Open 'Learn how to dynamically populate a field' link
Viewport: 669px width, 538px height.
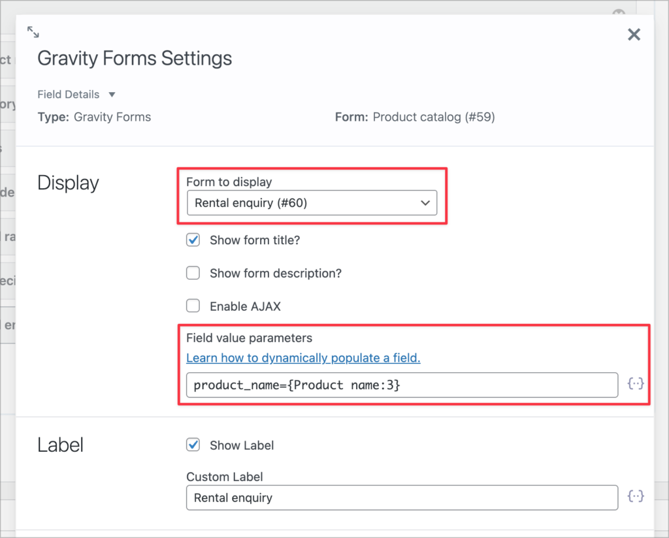click(303, 358)
